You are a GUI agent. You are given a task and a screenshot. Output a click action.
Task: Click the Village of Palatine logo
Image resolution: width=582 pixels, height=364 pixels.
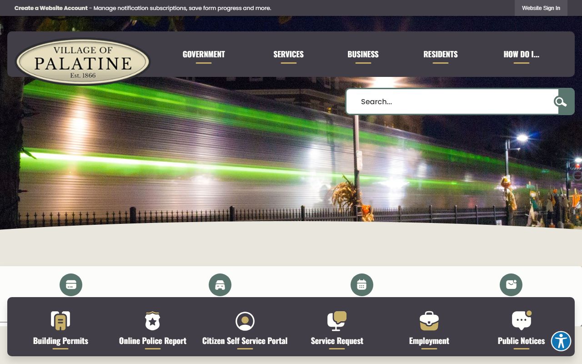[x=83, y=62]
